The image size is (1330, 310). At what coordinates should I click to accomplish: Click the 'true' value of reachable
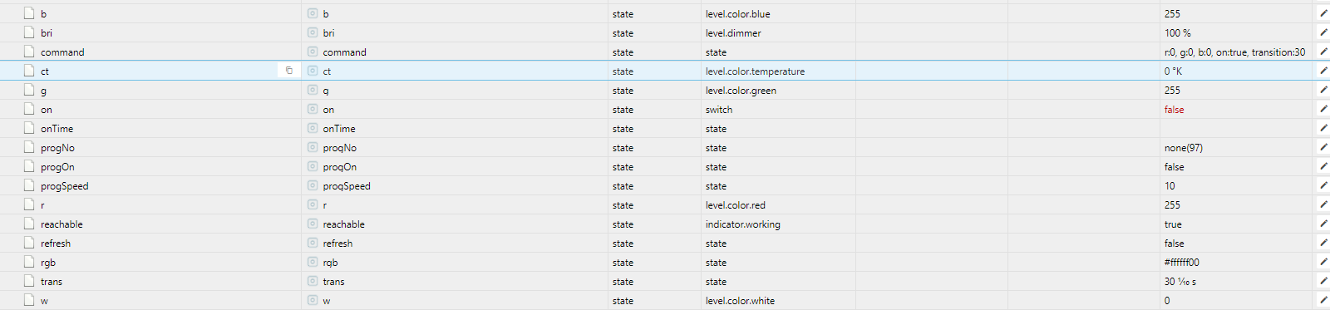coord(1173,224)
